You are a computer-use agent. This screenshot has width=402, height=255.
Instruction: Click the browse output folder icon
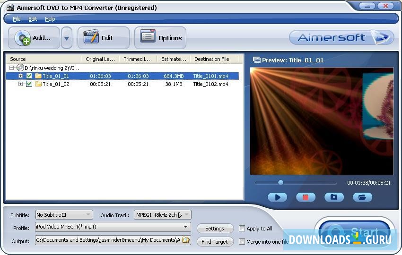point(185,240)
